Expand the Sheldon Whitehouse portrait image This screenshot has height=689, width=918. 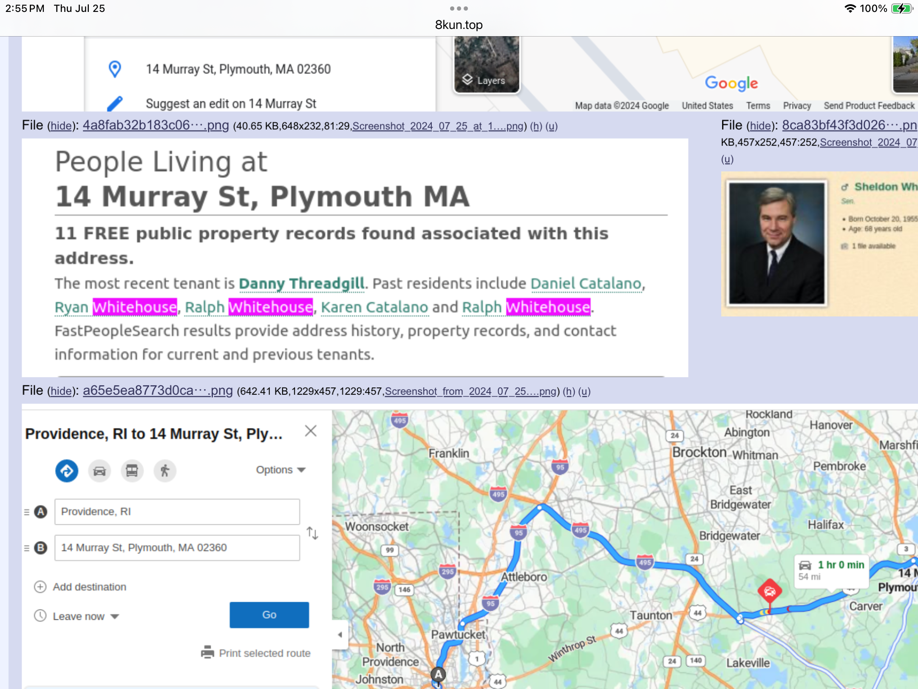(776, 243)
